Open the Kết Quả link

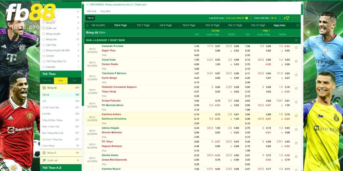[91, 11]
